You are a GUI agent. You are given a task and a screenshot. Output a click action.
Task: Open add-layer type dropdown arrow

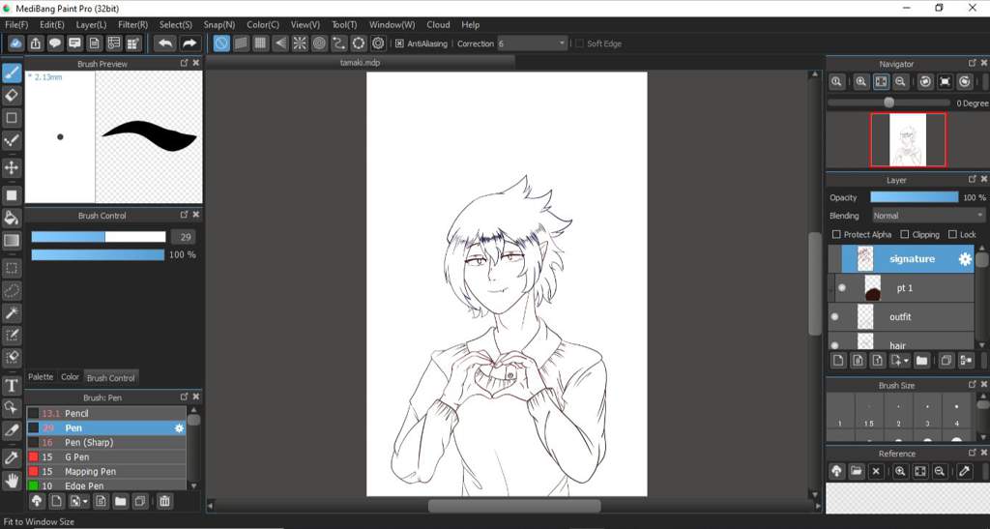pos(906,361)
